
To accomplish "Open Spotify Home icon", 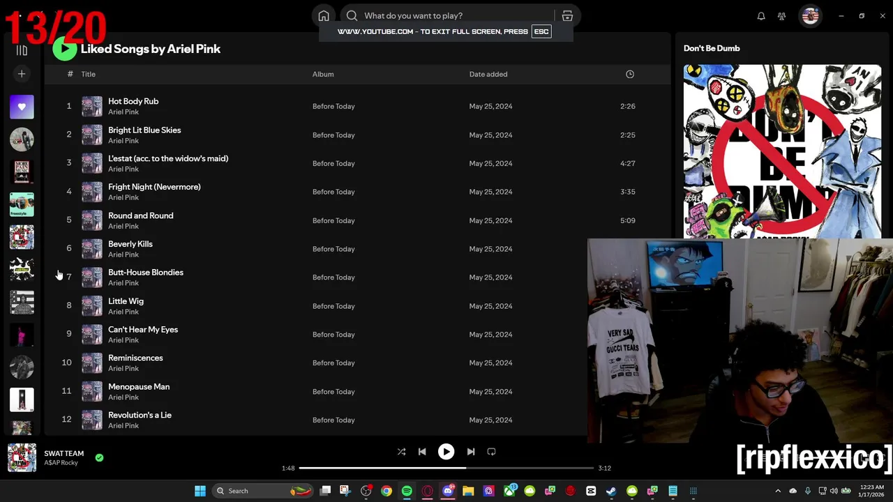I will 324,15.
